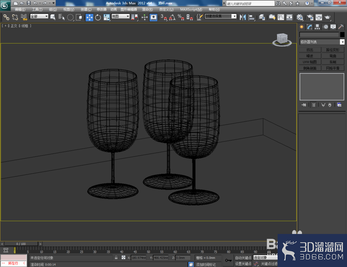Open the Layer Manager

click(x=262, y=17)
